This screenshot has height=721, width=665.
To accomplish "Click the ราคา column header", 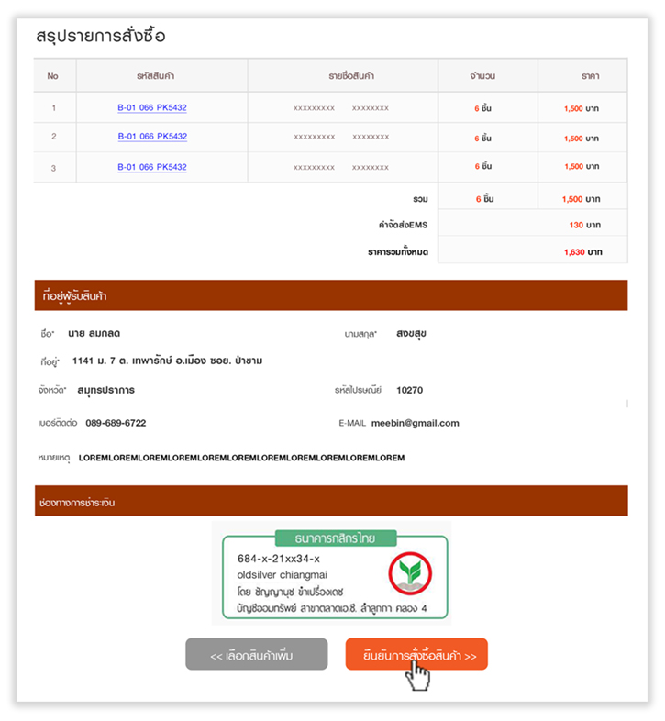I will click(x=590, y=76).
